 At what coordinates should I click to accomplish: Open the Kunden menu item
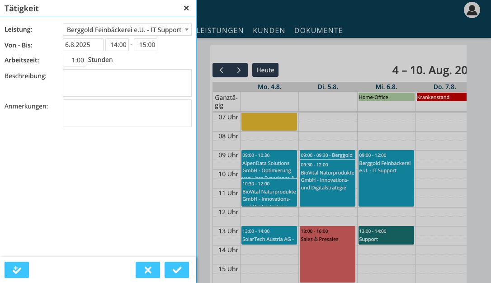[x=269, y=31]
